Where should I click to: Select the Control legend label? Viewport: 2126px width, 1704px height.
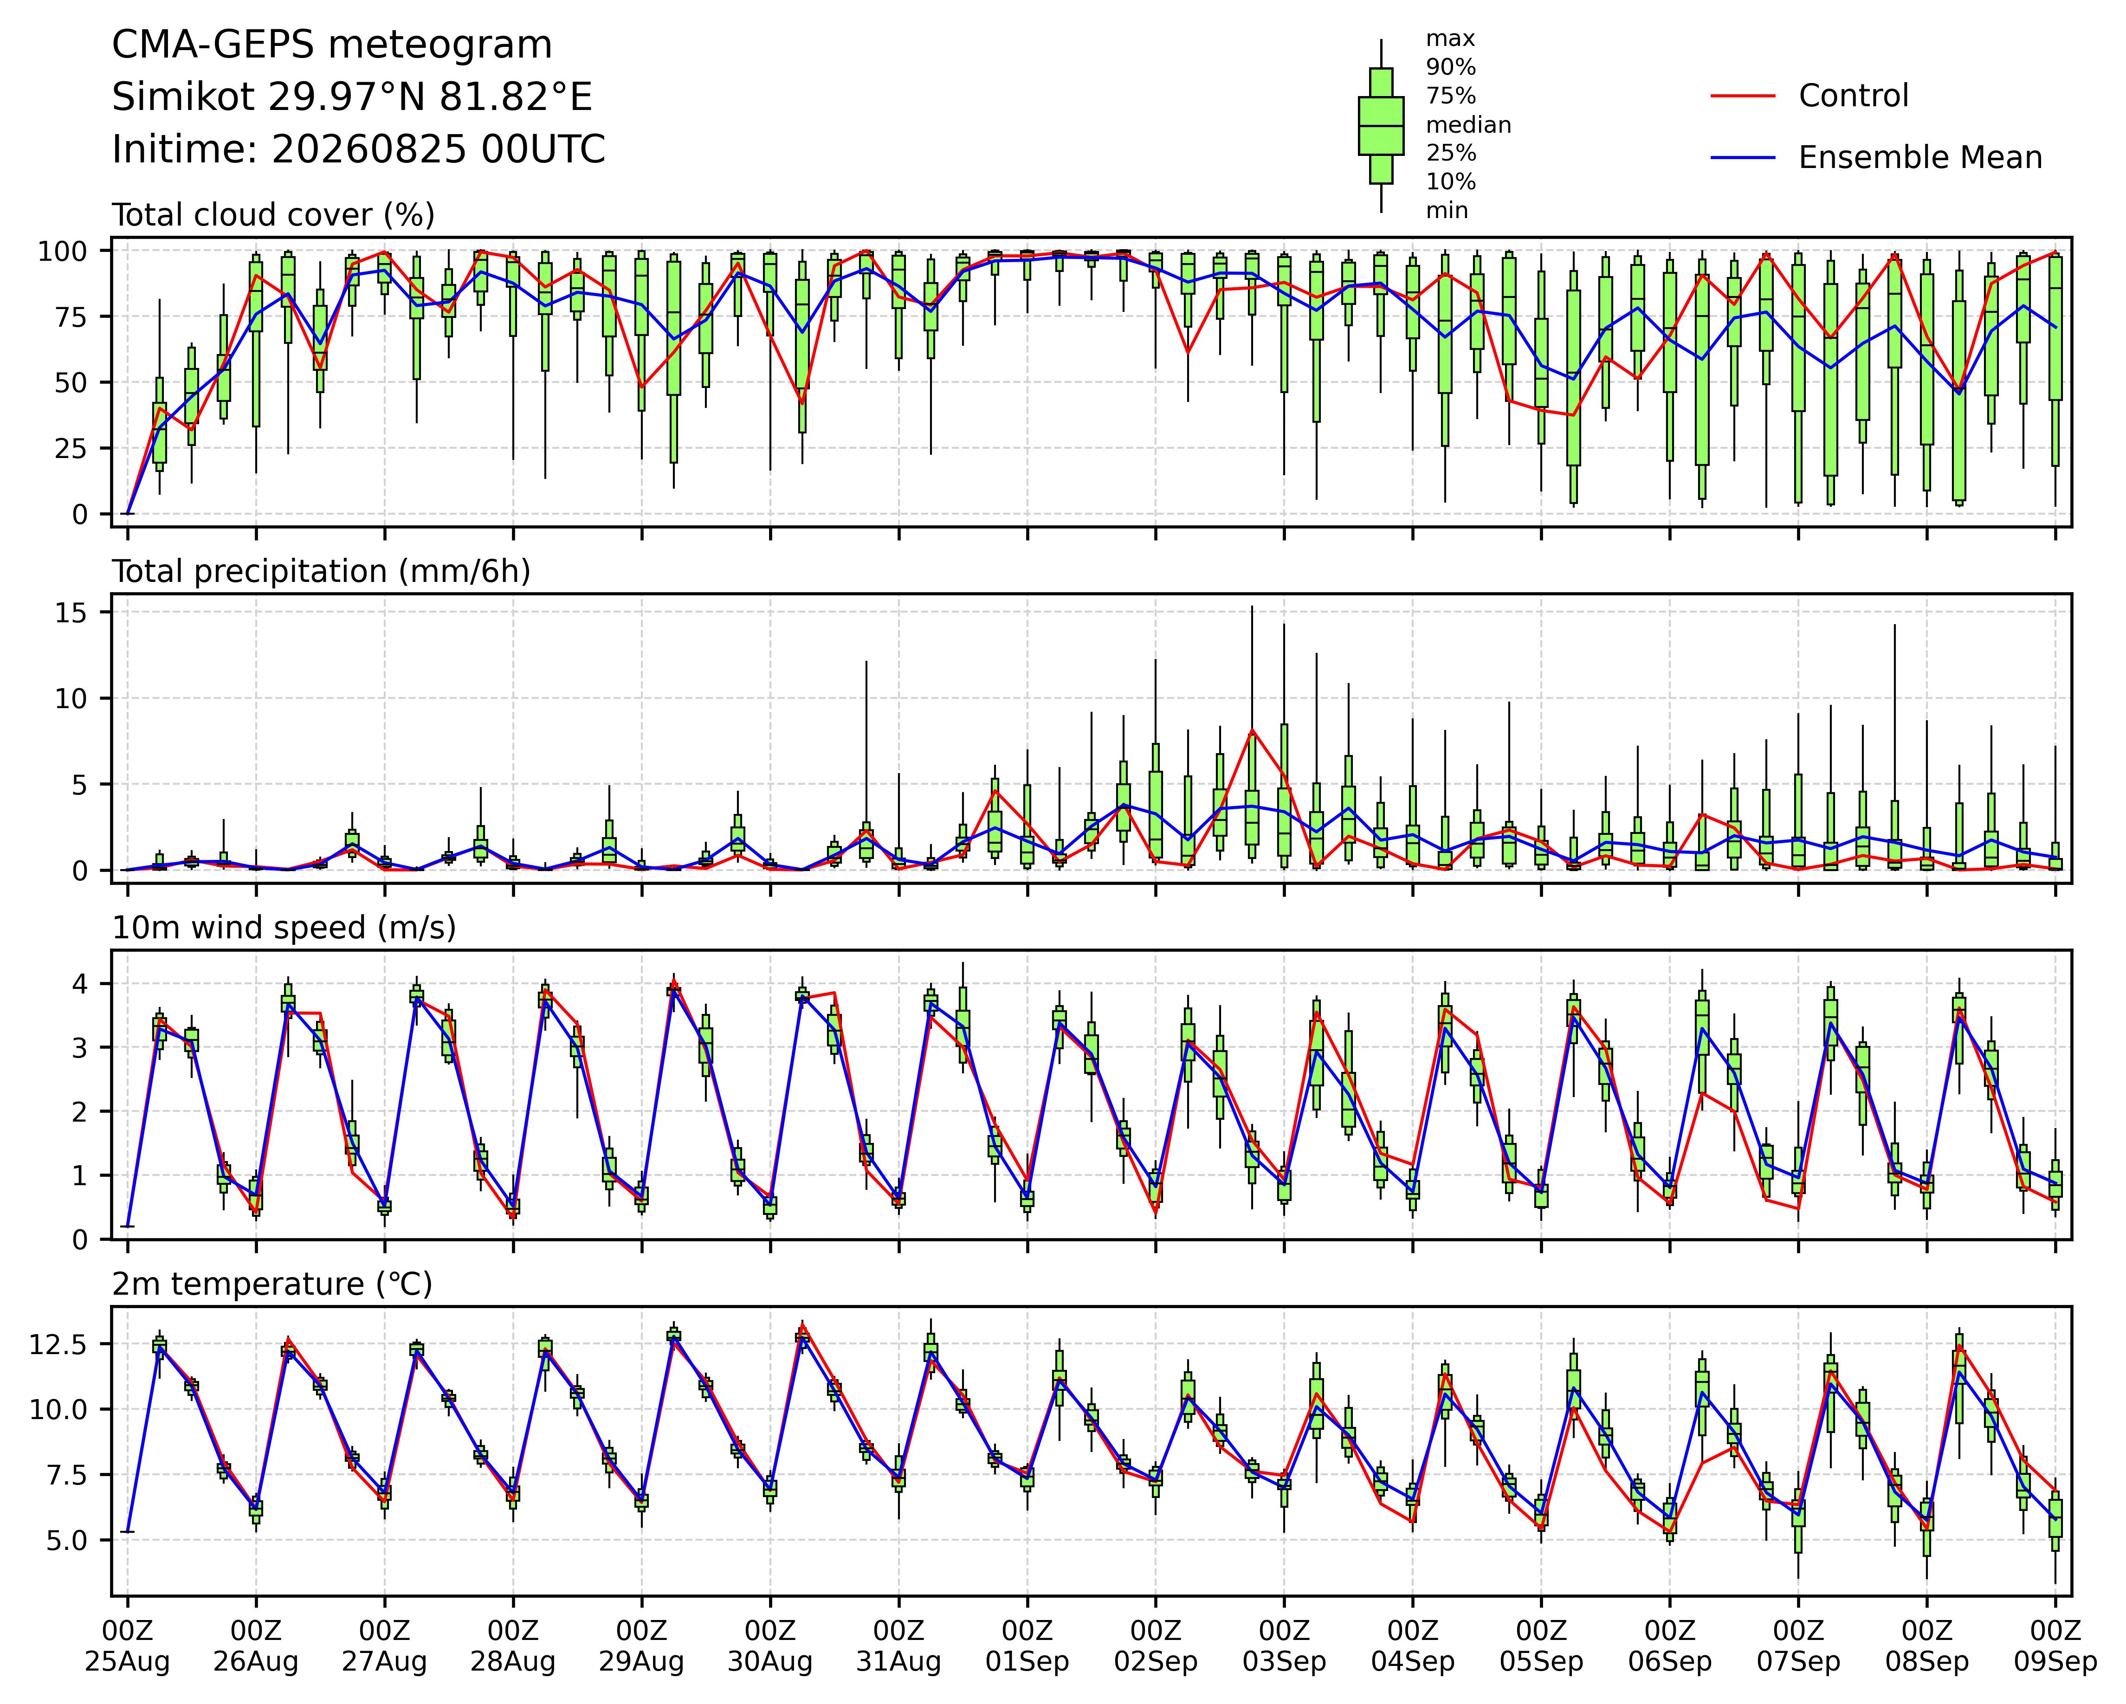point(1853,96)
